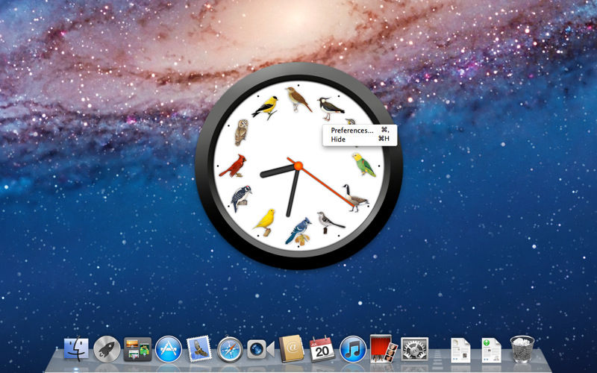Click the brown nightingale at twelve o'clock

point(298,99)
